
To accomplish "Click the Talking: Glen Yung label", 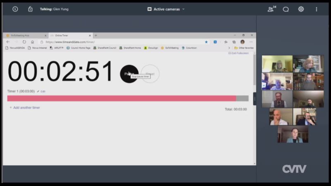I will [x=54, y=9].
